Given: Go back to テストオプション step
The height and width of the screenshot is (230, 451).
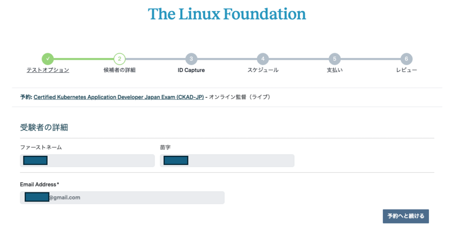Looking at the screenshot, I should (x=48, y=70).
